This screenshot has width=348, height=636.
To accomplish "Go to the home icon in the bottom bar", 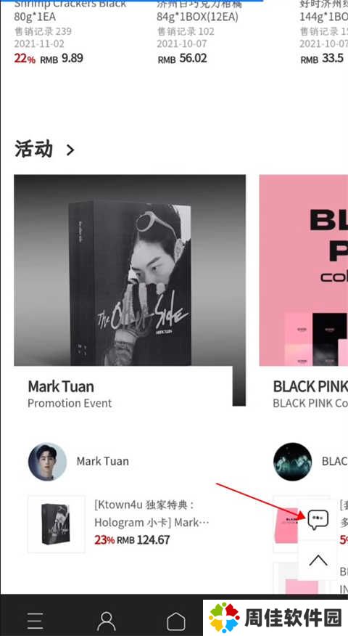I will click(x=176, y=621).
